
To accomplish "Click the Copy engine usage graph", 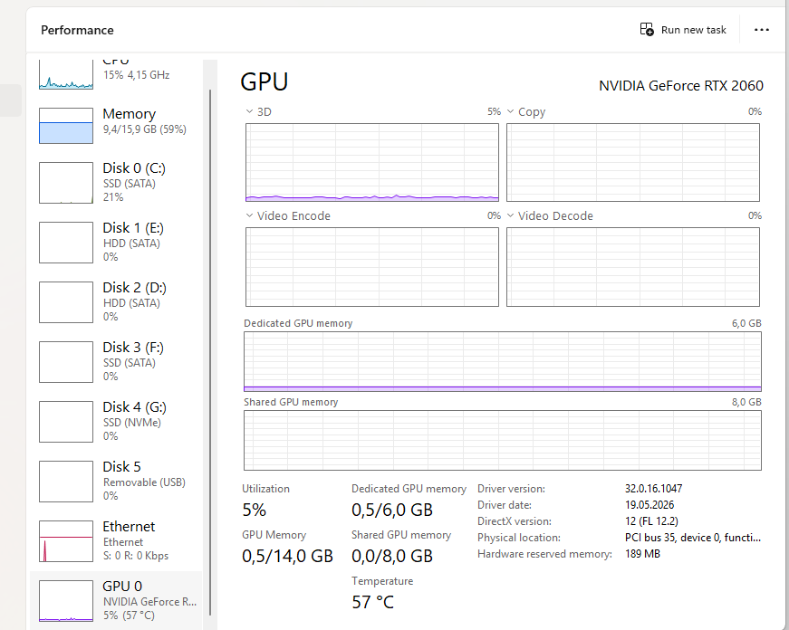I will click(x=633, y=162).
